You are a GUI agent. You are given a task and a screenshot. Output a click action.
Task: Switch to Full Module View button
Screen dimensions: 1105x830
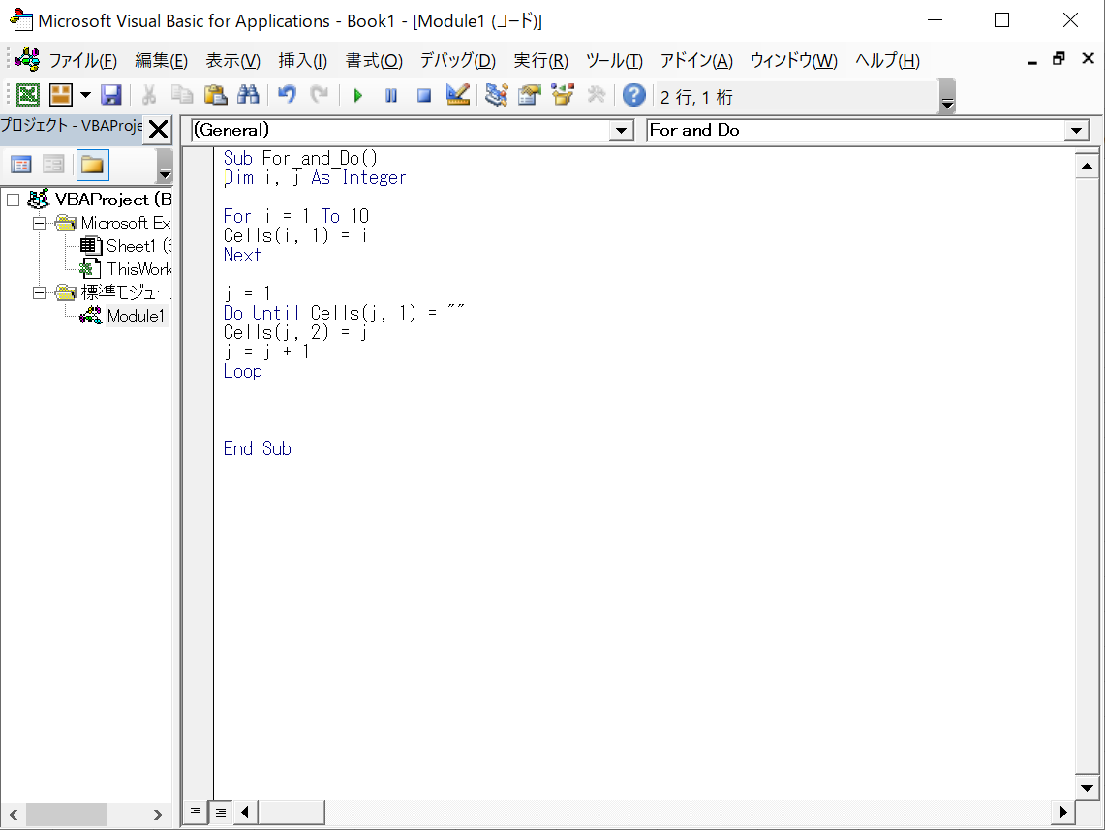tap(221, 812)
